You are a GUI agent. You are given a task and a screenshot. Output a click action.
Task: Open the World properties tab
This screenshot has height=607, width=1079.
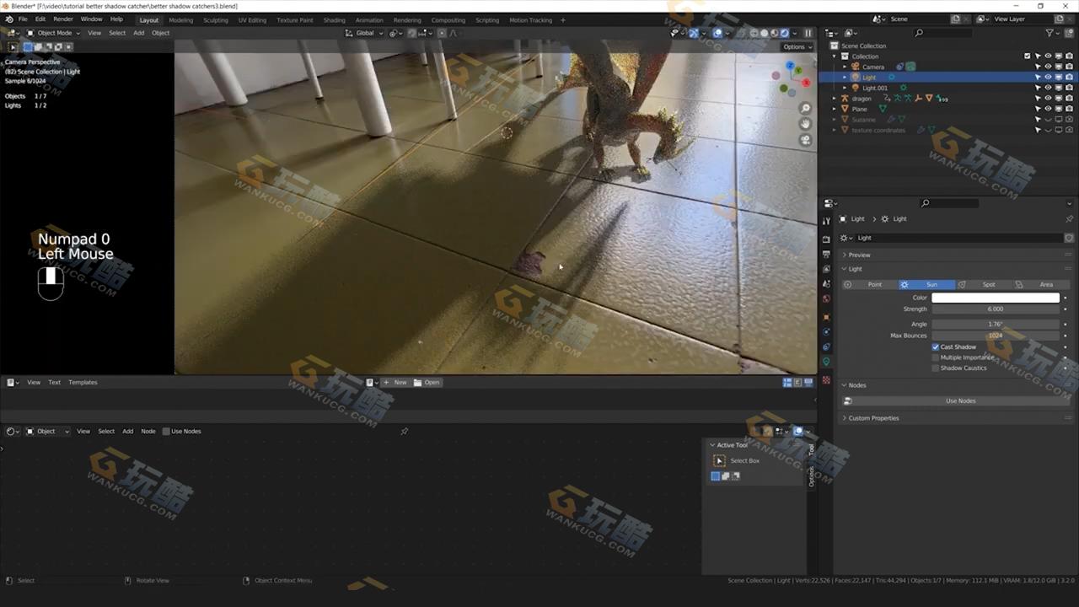point(826,298)
